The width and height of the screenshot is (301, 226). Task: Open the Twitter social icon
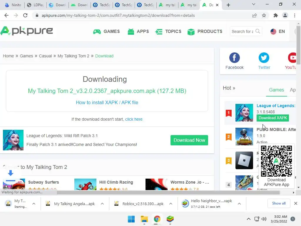(264, 57)
